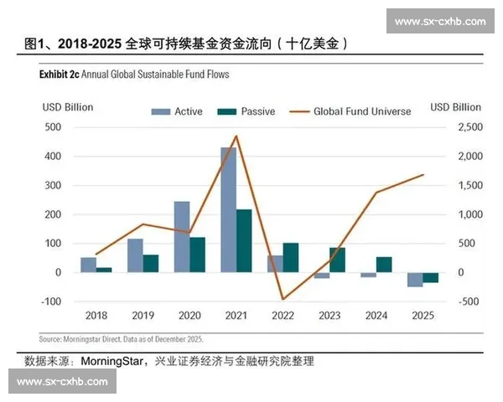
Task: Click the right axis value '1,000'
Action: click(470, 214)
